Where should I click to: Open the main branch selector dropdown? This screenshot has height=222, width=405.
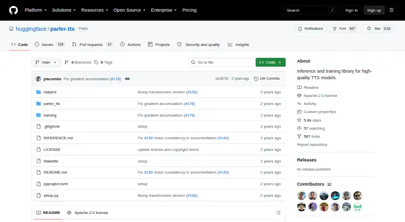(x=46, y=63)
